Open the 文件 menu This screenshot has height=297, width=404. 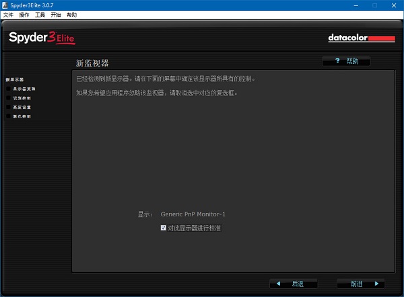coord(8,15)
